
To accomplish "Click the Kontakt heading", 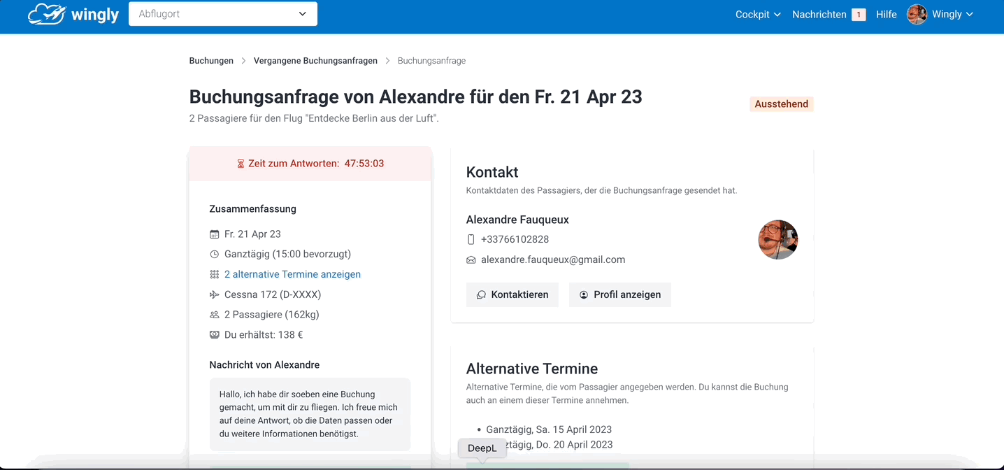I will (x=492, y=172).
